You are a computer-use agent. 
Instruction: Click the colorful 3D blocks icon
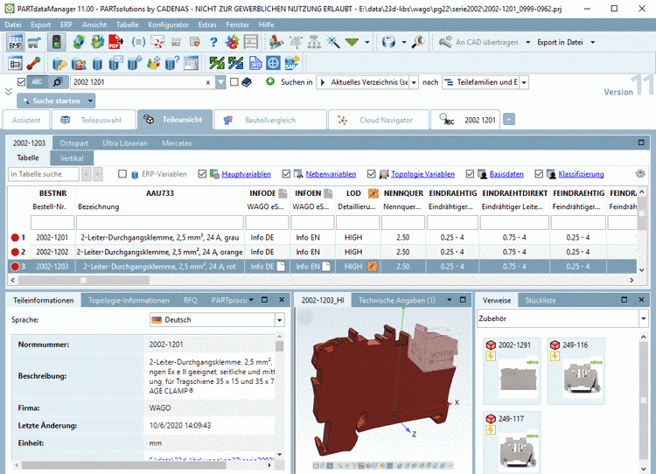coord(276,42)
